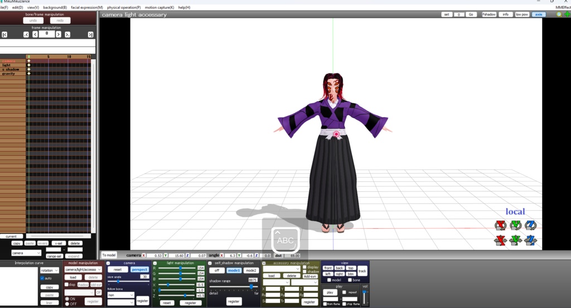The image size is (571, 308).
Task: Jump to the previous keyframe
Action: point(26,35)
